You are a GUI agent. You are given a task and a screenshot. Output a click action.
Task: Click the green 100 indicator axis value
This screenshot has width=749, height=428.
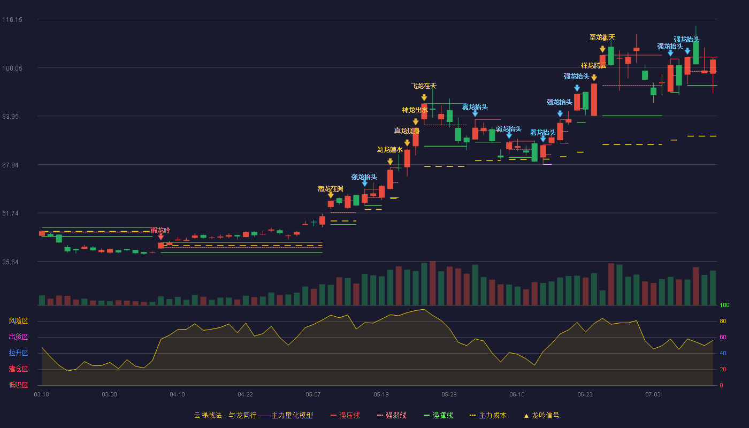click(724, 305)
